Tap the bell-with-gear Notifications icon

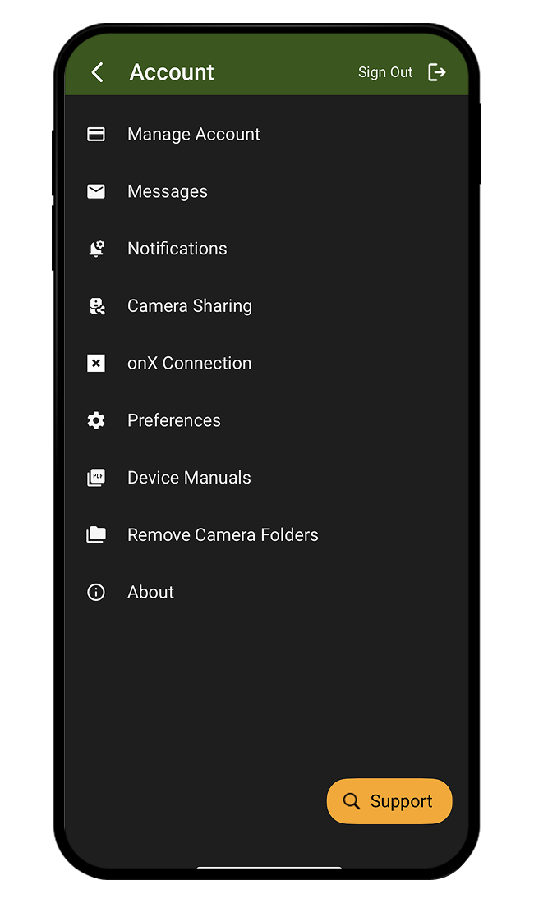pyautogui.click(x=96, y=249)
